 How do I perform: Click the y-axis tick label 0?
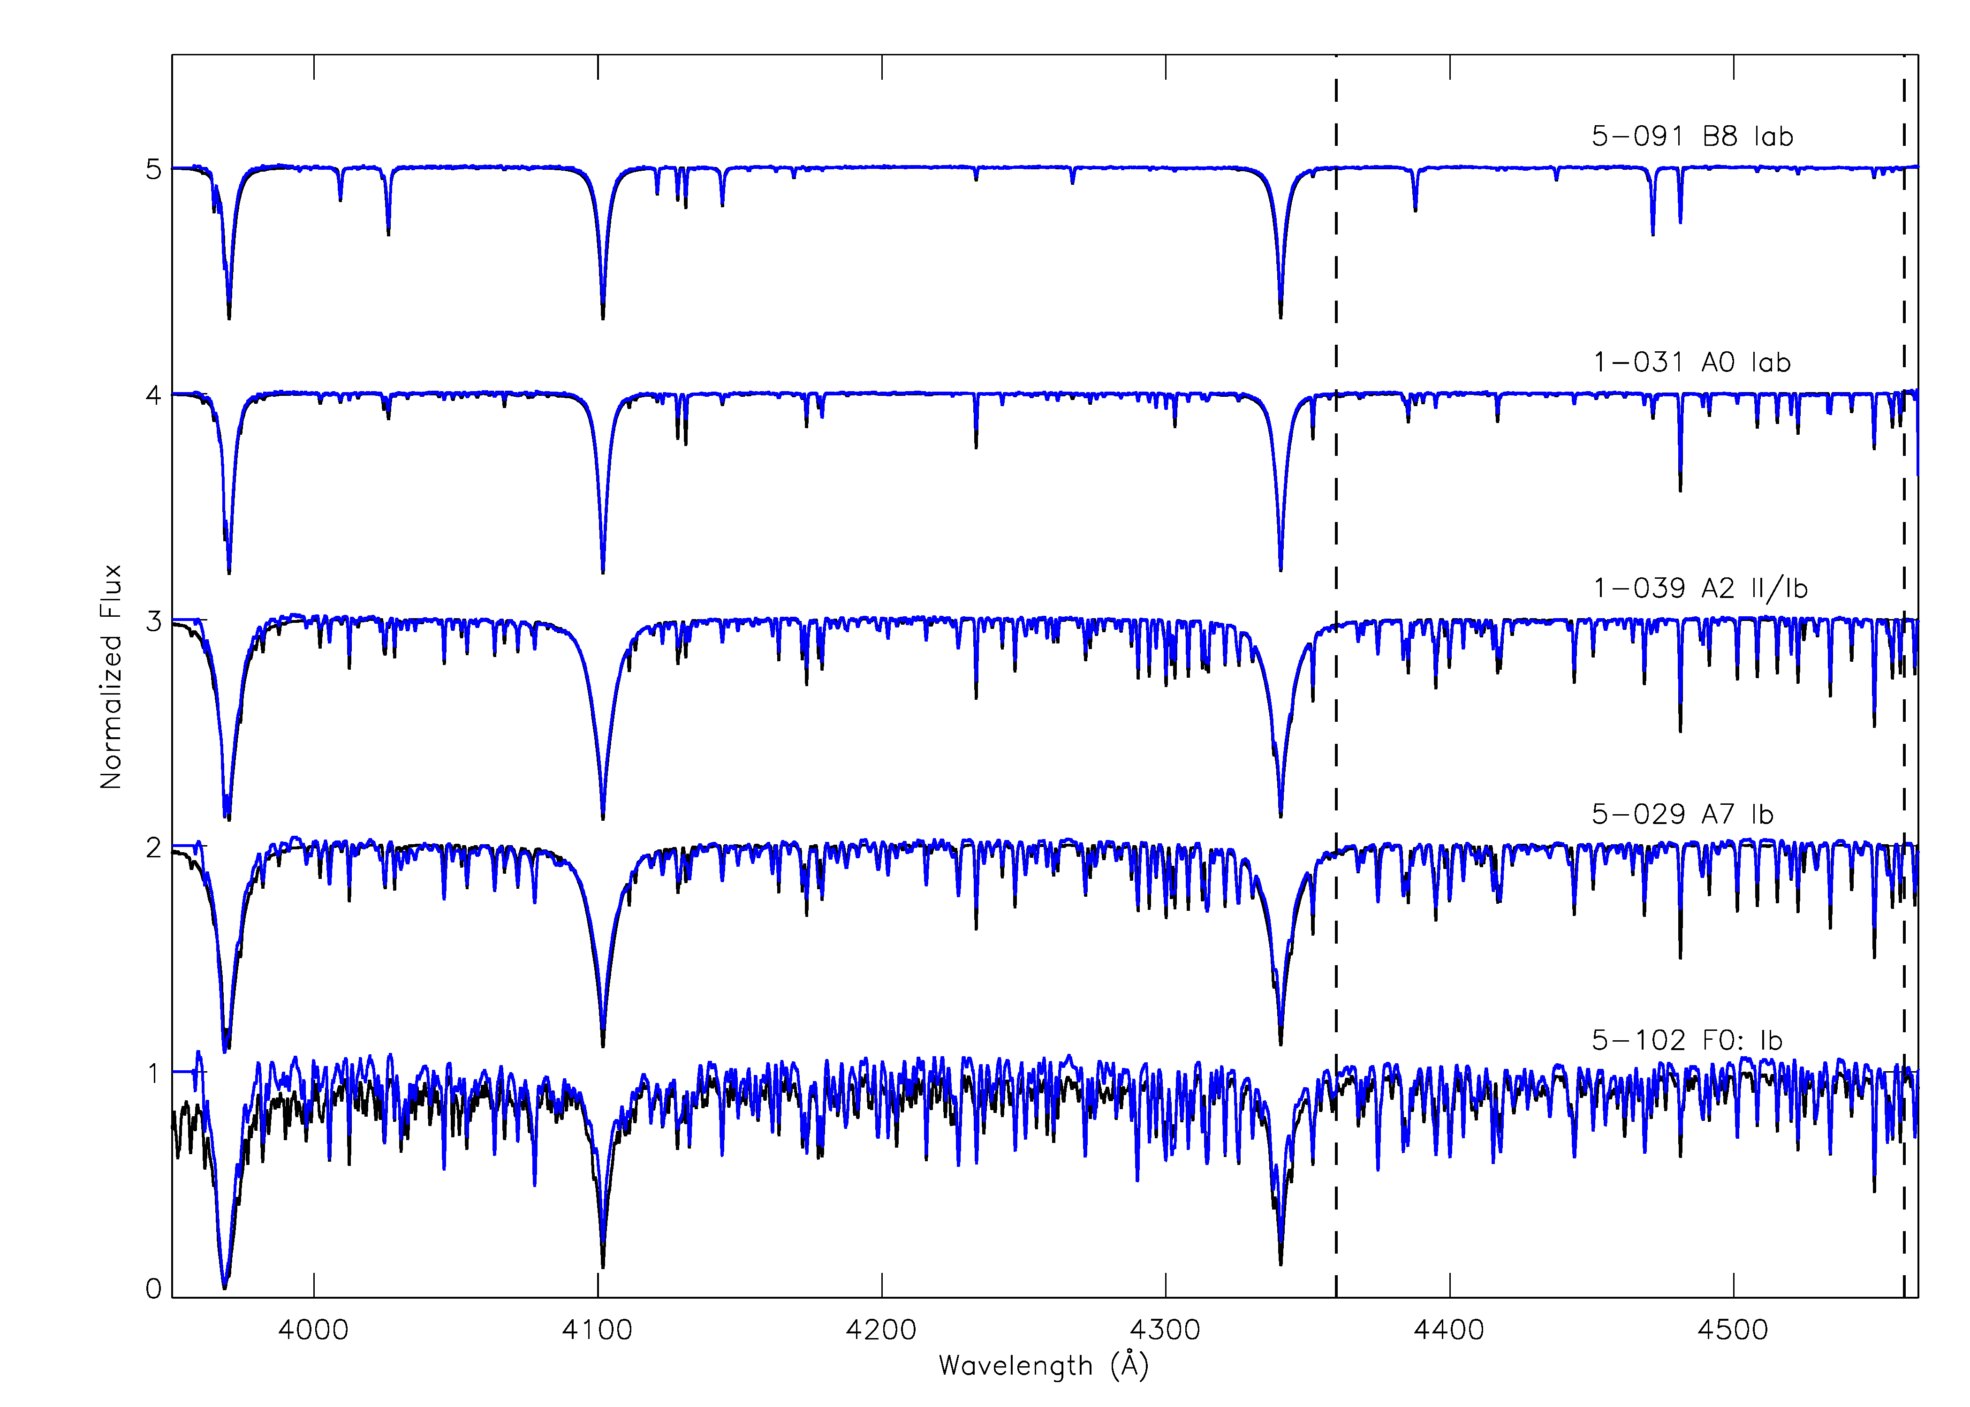[x=153, y=1289]
